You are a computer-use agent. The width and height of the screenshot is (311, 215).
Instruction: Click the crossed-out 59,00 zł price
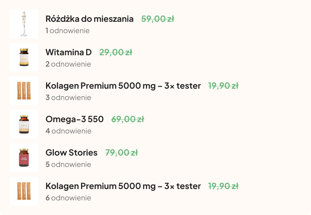click(x=158, y=19)
